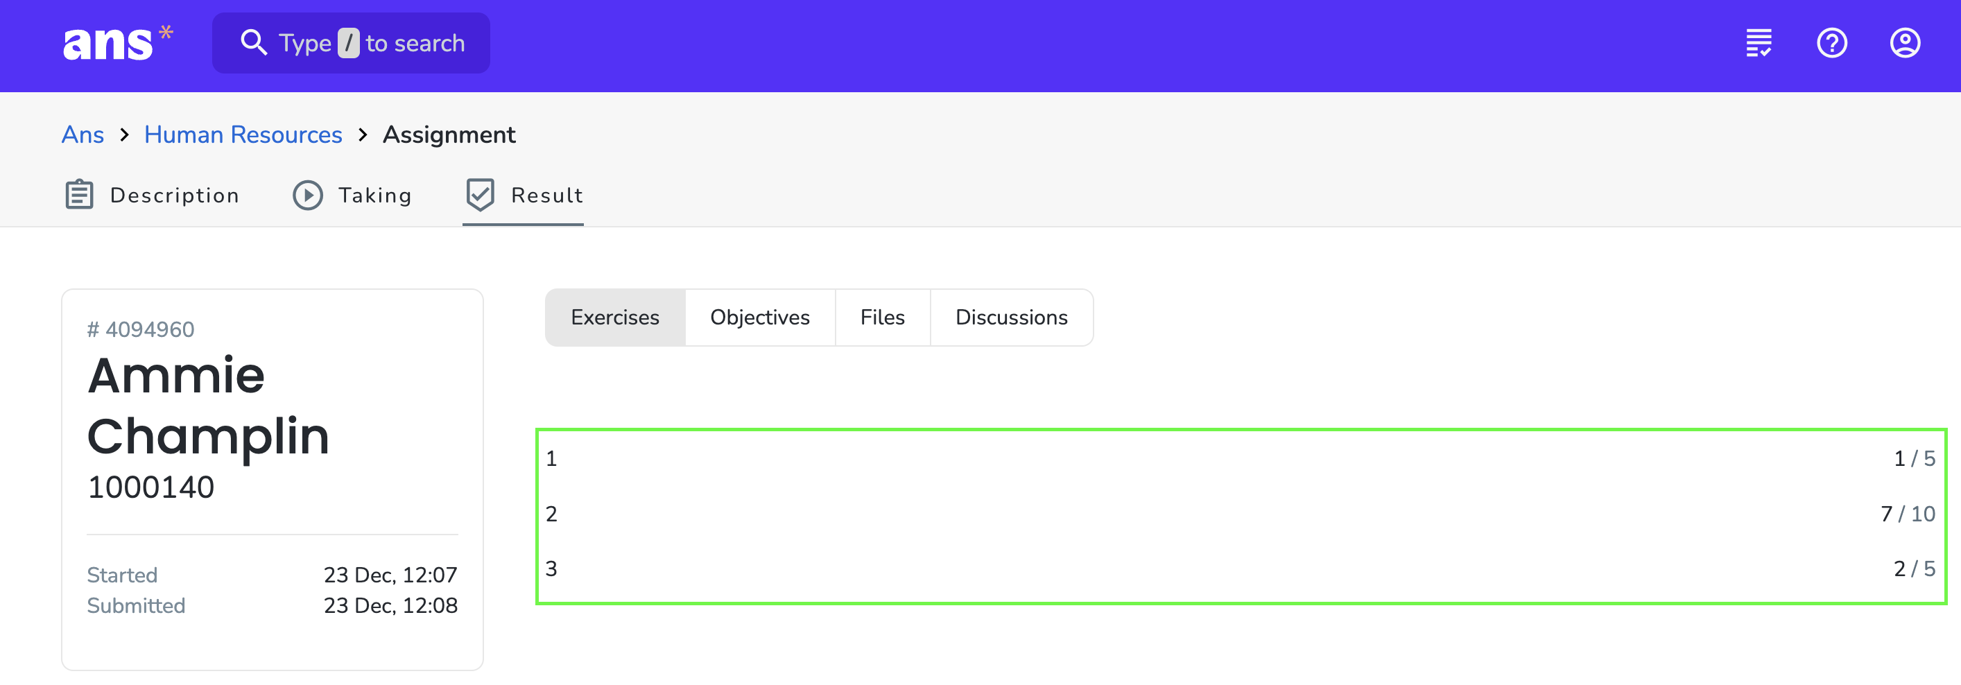Viewport: 1961px width, 685px height.
Task: Open the Objectives tab
Action: (x=760, y=318)
